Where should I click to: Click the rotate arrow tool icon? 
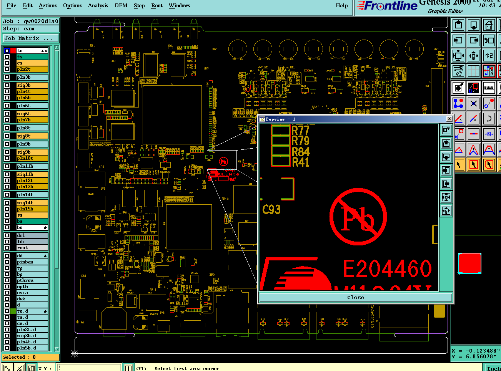489,119
